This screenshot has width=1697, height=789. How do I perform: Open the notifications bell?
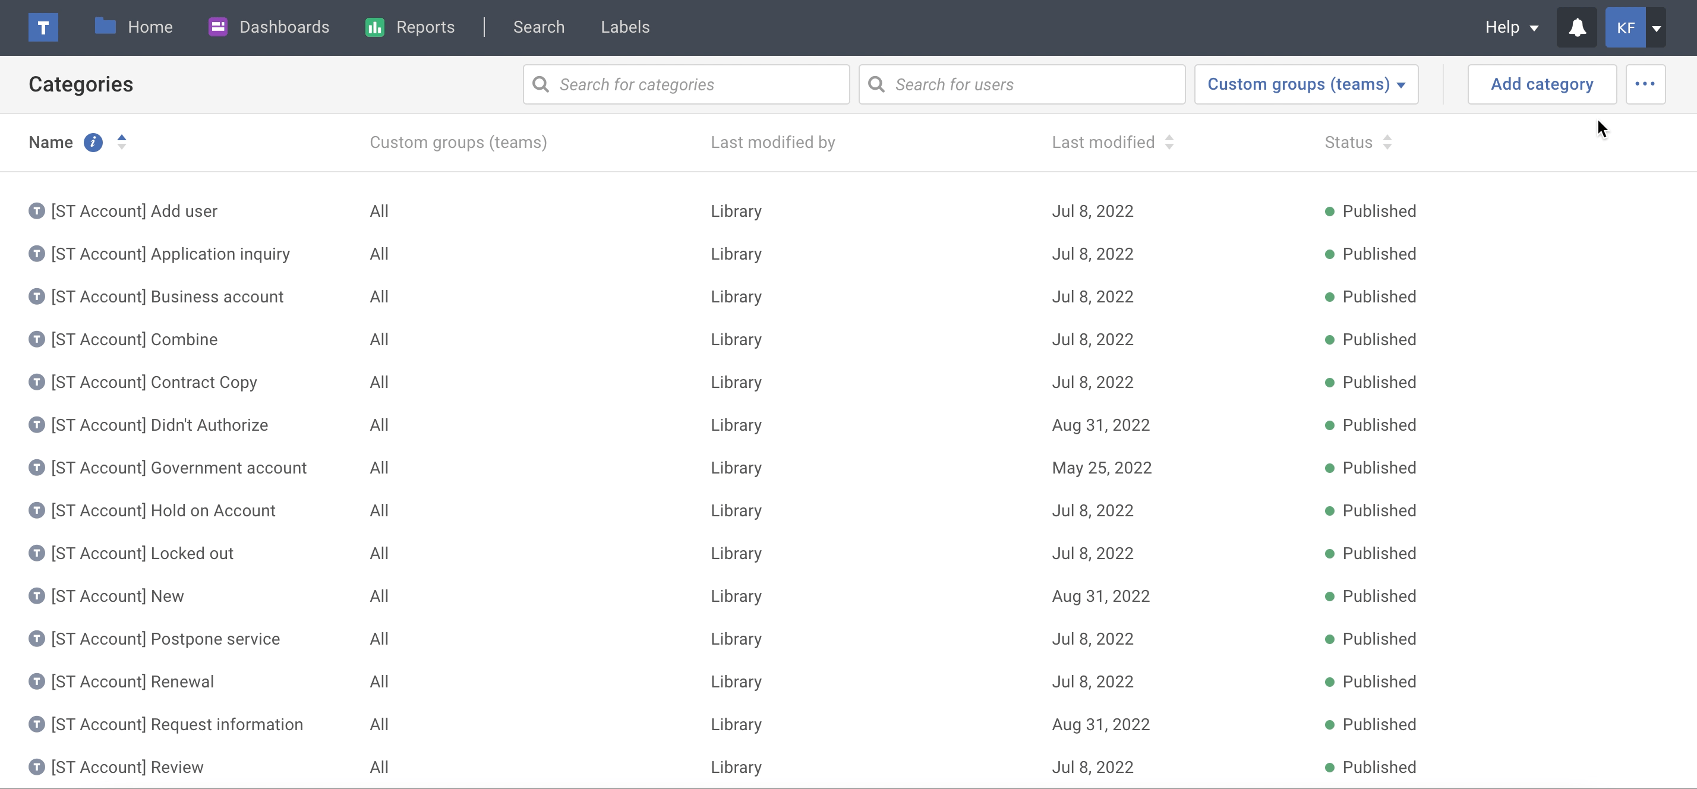1576,27
